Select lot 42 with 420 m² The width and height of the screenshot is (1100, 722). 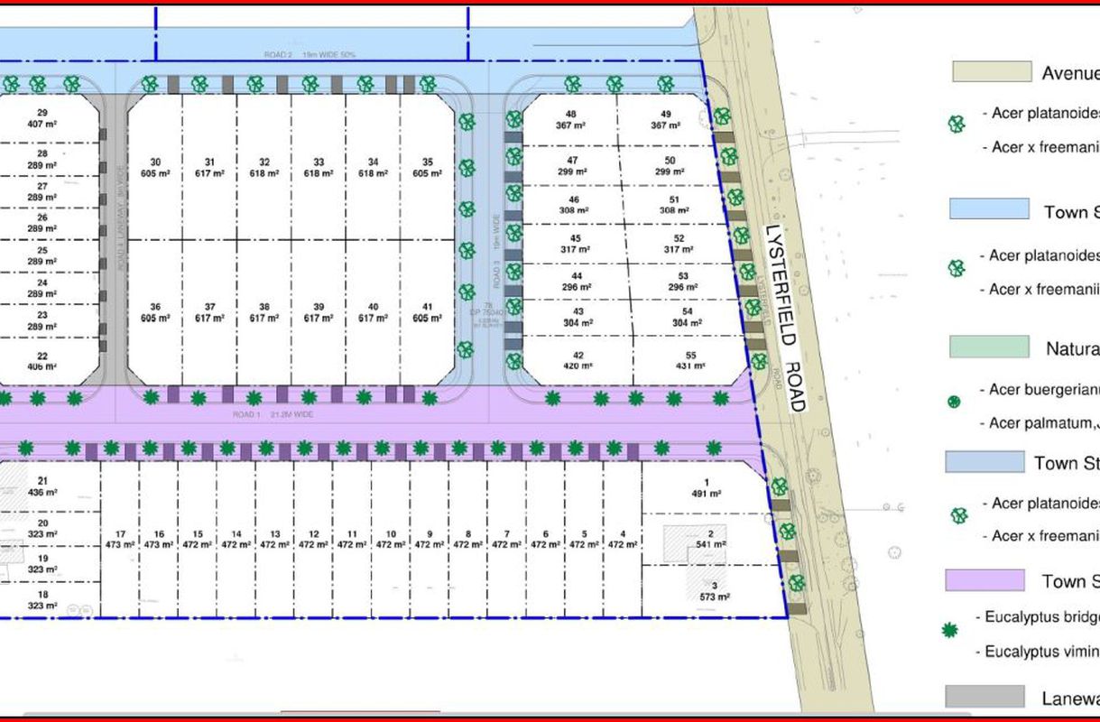(578, 360)
